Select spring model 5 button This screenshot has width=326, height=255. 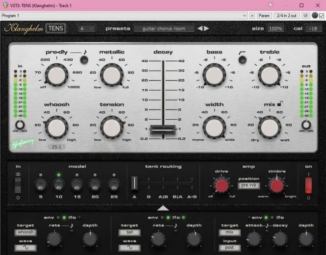pos(40,184)
